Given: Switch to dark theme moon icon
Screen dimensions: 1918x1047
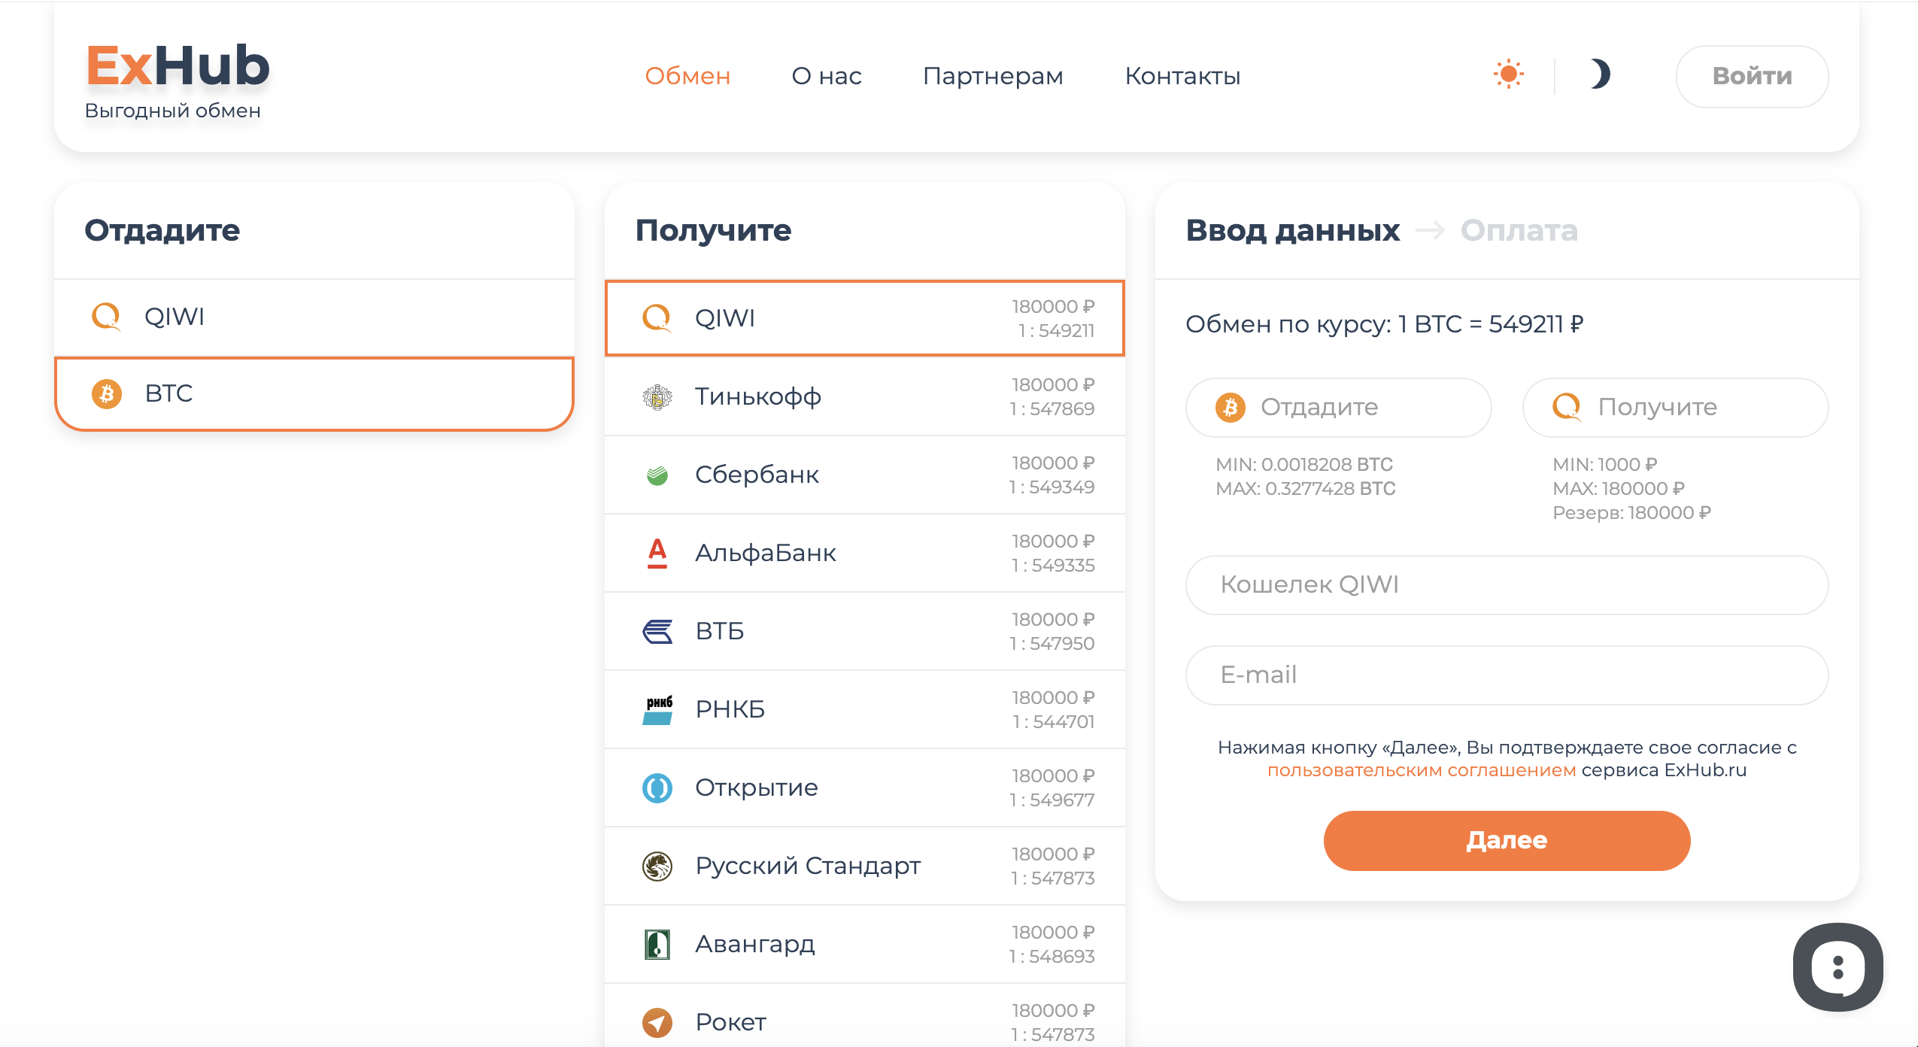Looking at the screenshot, I should [x=1600, y=74].
